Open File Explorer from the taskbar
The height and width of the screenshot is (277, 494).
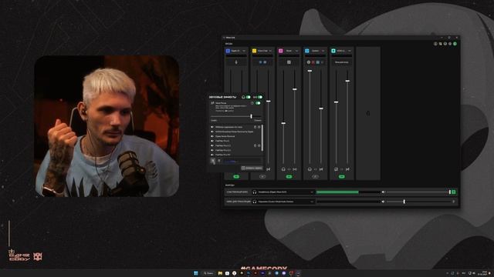pos(220,273)
